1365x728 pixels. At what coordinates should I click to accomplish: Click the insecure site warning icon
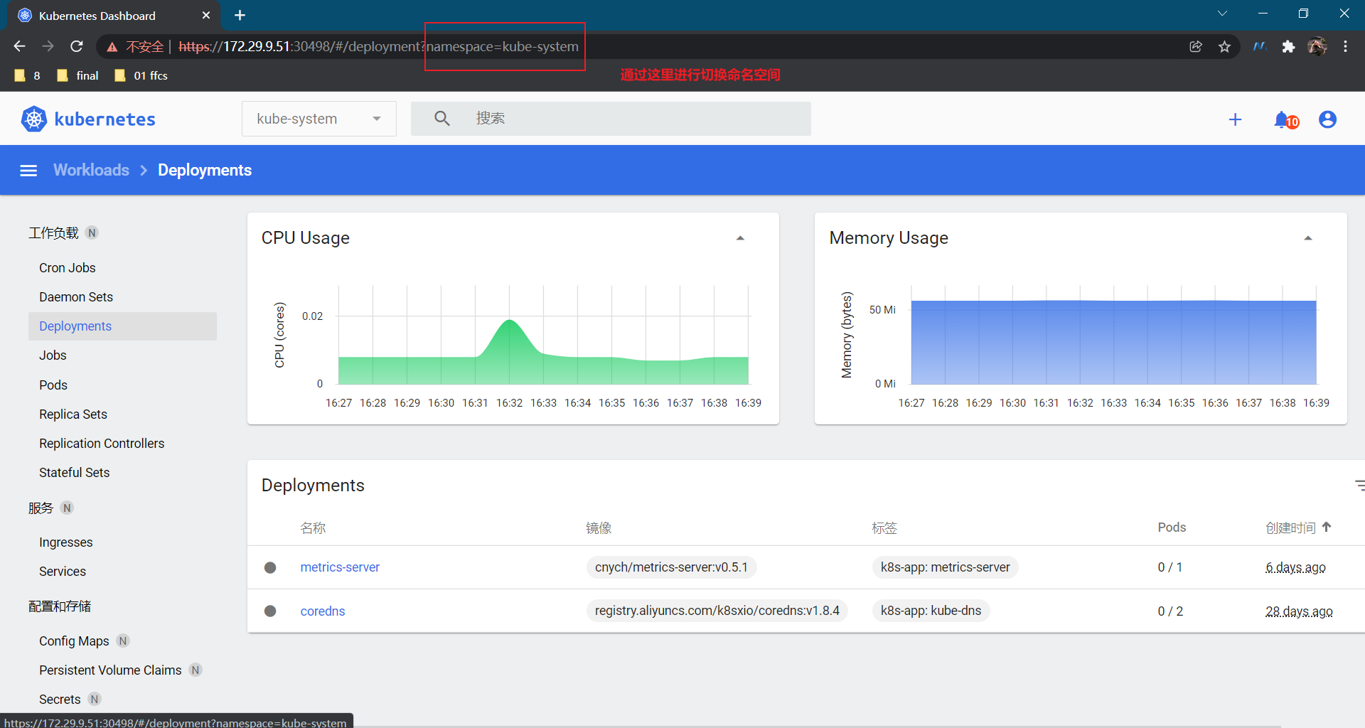click(112, 47)
